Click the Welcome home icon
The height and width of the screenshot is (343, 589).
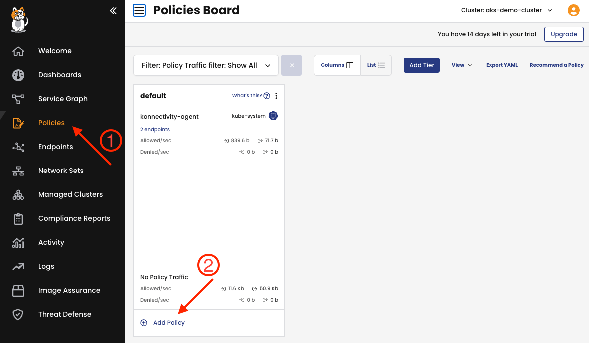[x=18, y=51]
